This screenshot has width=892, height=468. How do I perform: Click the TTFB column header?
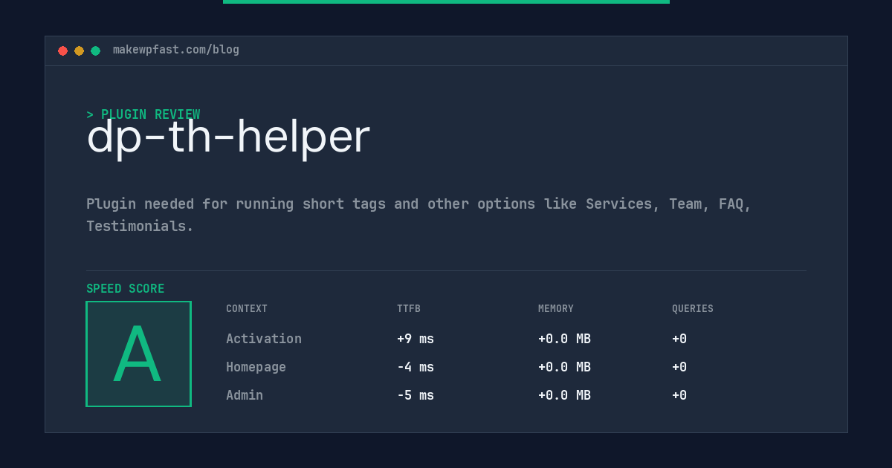pyautogui.click(x=409, y=309)
